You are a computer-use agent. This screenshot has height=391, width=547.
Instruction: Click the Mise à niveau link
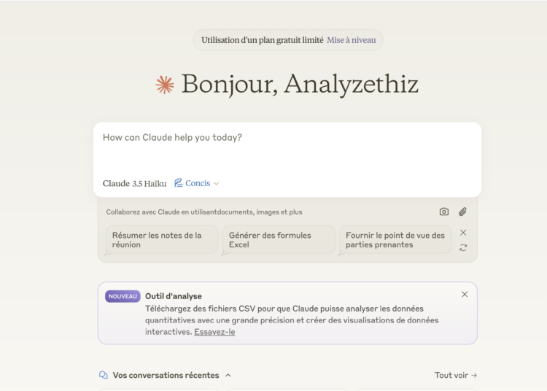pos(352,40)
